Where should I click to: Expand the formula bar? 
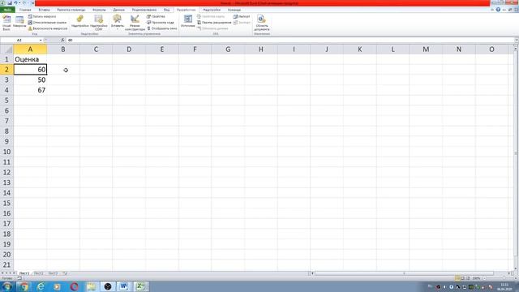pyautogui.click(x=517, y=40)
